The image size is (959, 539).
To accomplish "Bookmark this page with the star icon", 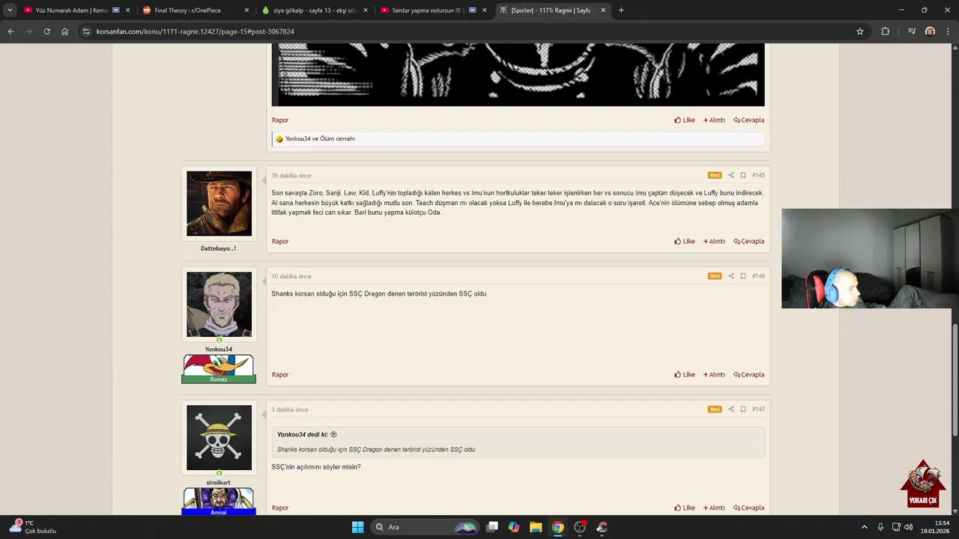I will (860, 31).
